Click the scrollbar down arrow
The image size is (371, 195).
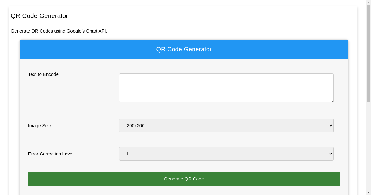(369, 193)
